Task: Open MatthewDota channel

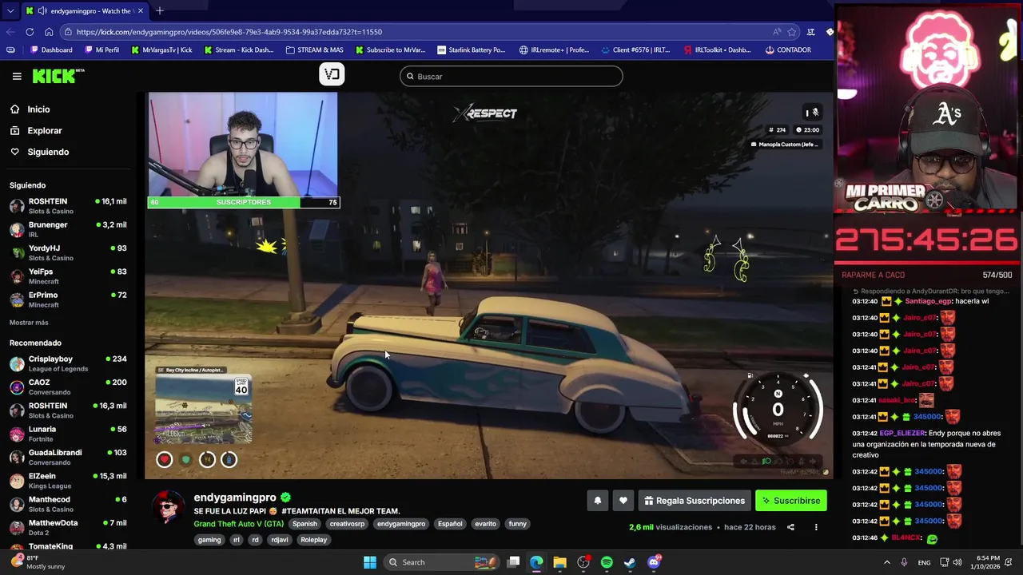Action: [68, 527]
